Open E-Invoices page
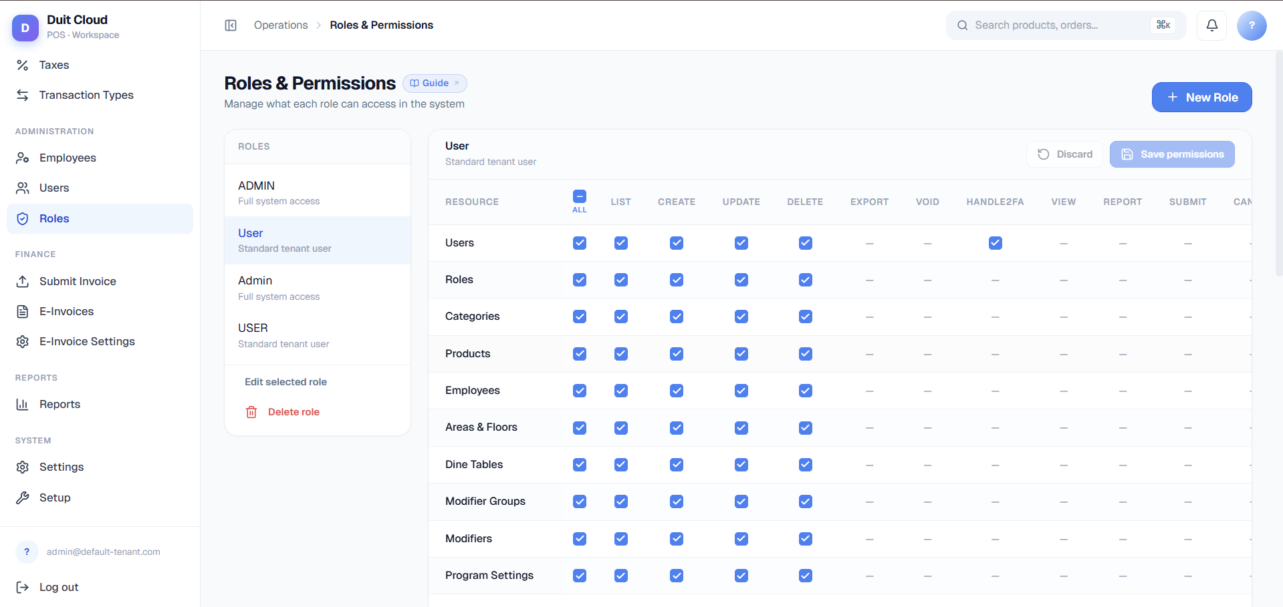The image size is (1283, 607). [100, 311]
